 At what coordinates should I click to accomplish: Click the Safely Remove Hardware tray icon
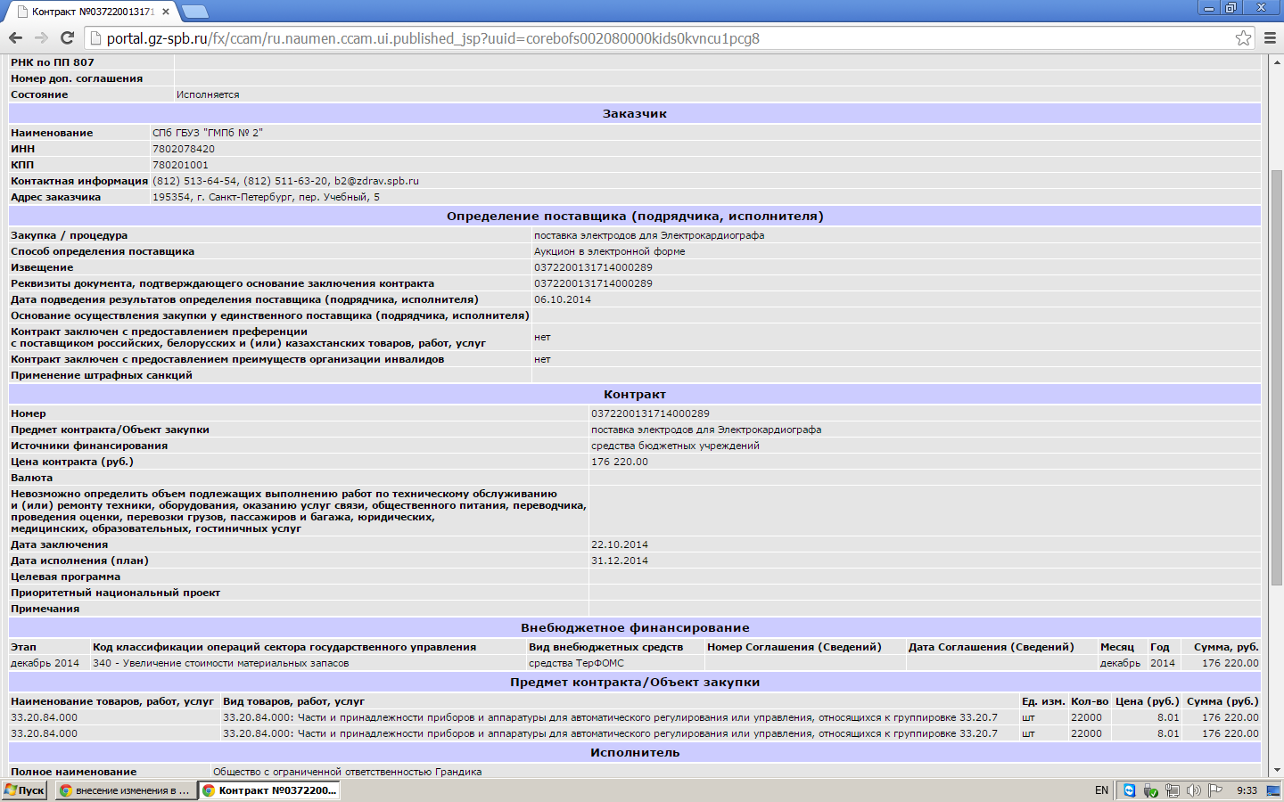coord(1150,790)
